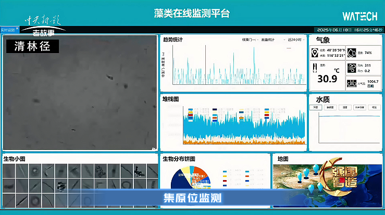This screenshot has height=215, width=385.
Task: Select the first organism thumbnail in 生物小图
Action: pyautogui.click(x=9, y=171)
